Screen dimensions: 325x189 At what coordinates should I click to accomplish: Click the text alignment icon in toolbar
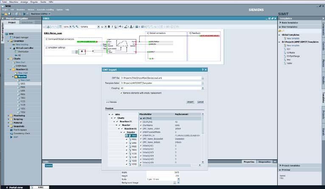(x=137, y=27)
